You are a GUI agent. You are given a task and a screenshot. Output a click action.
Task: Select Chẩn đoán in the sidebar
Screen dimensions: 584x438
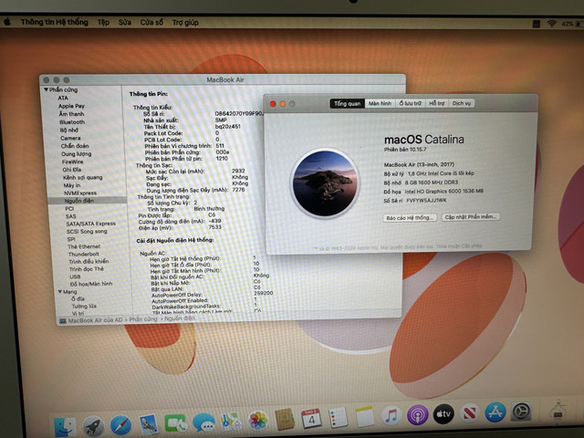(75, 146)
